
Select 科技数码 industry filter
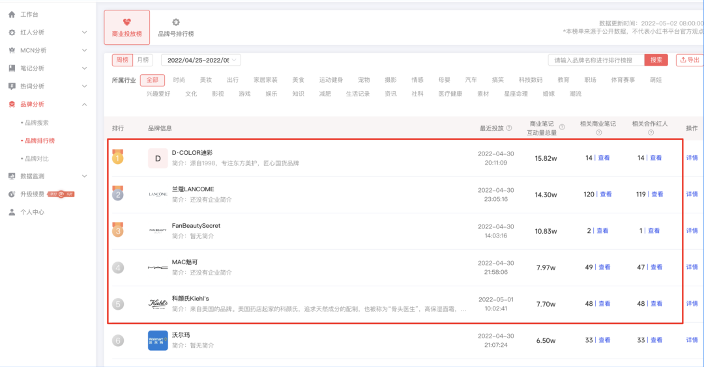[531, 80]
